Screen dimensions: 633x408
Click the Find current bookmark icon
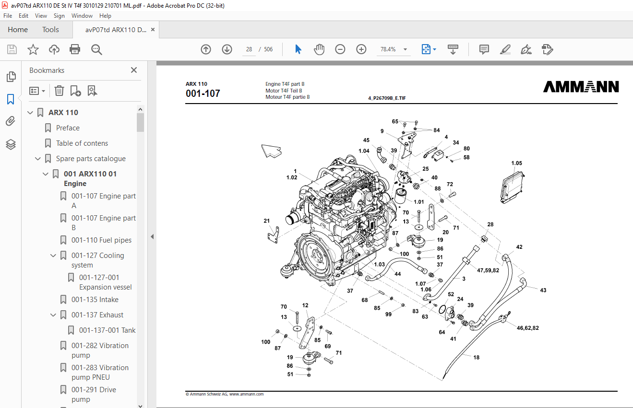(x=92, y=91)
